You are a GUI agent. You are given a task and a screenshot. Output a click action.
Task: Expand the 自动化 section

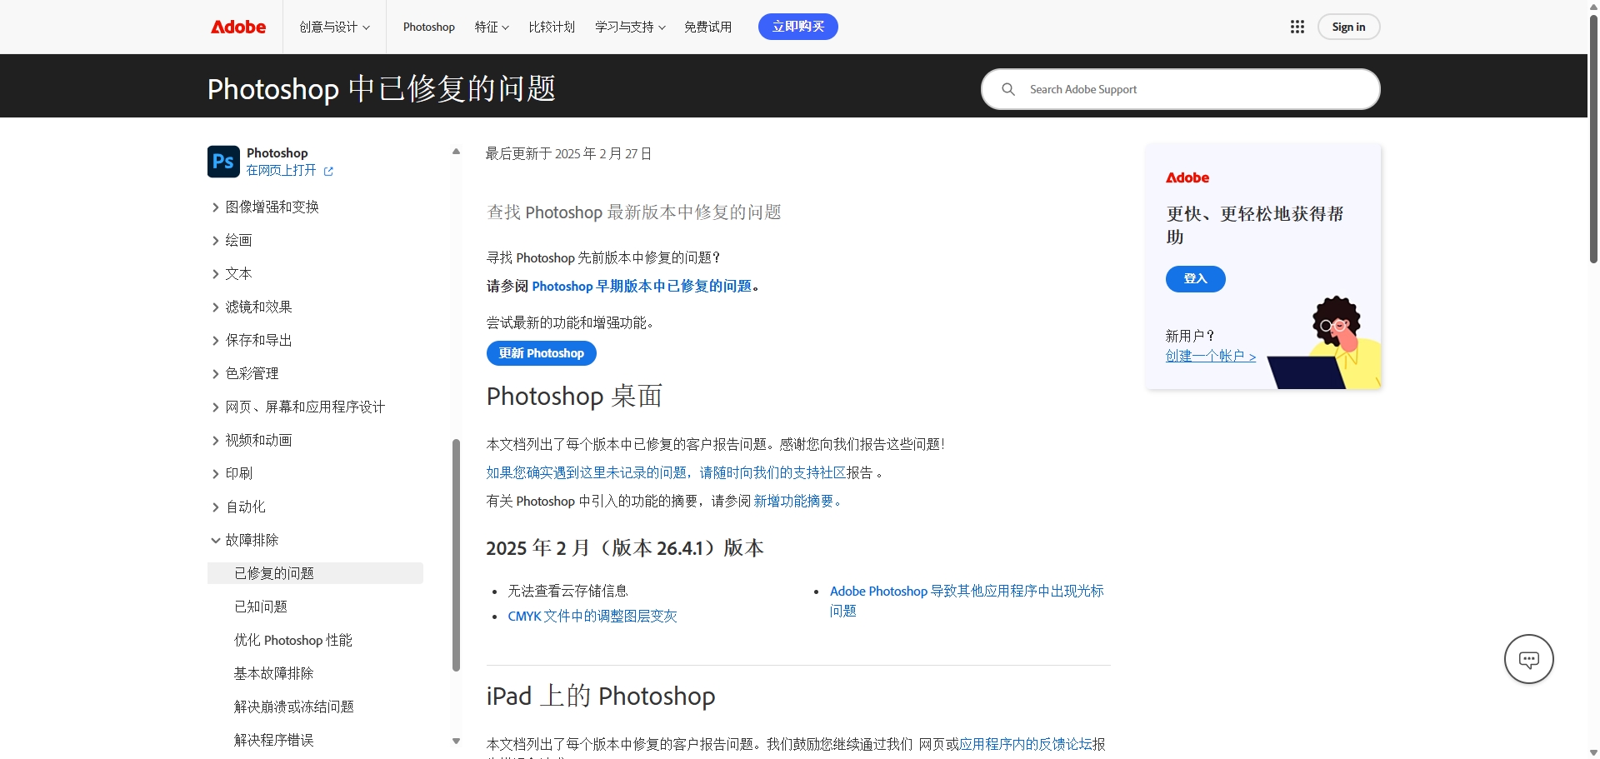point(237,507)
